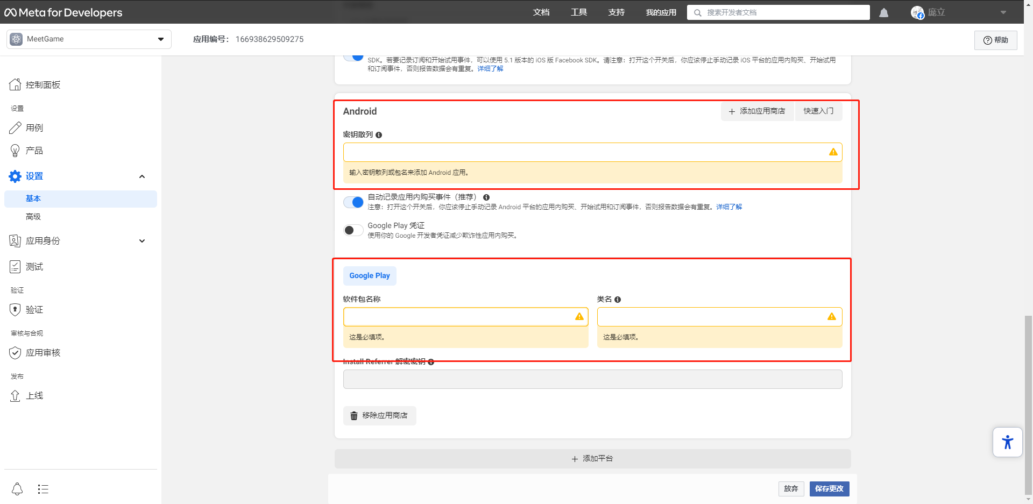Open the 文档 menu

[x=541, y=12]
